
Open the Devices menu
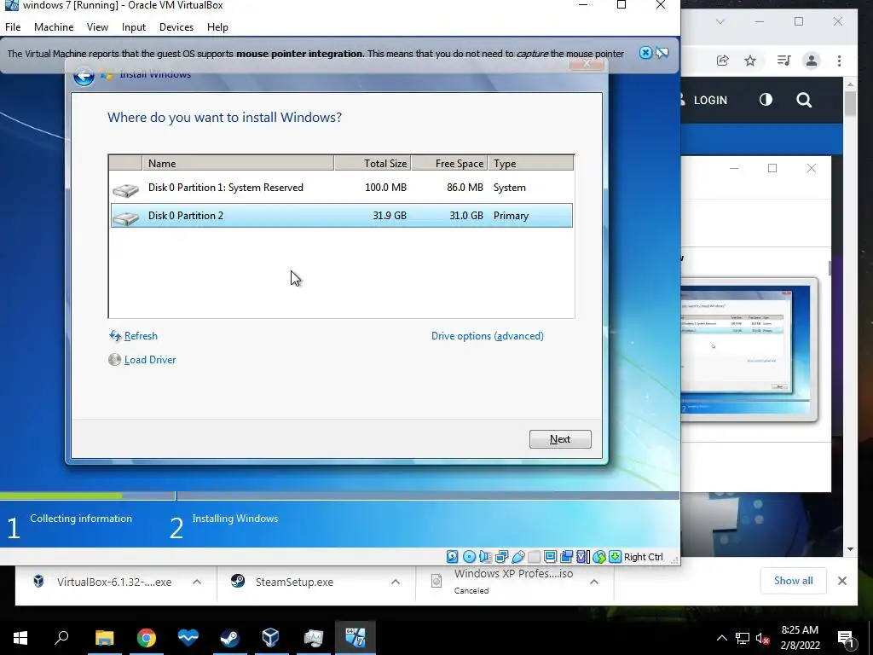tap(176, 27)
